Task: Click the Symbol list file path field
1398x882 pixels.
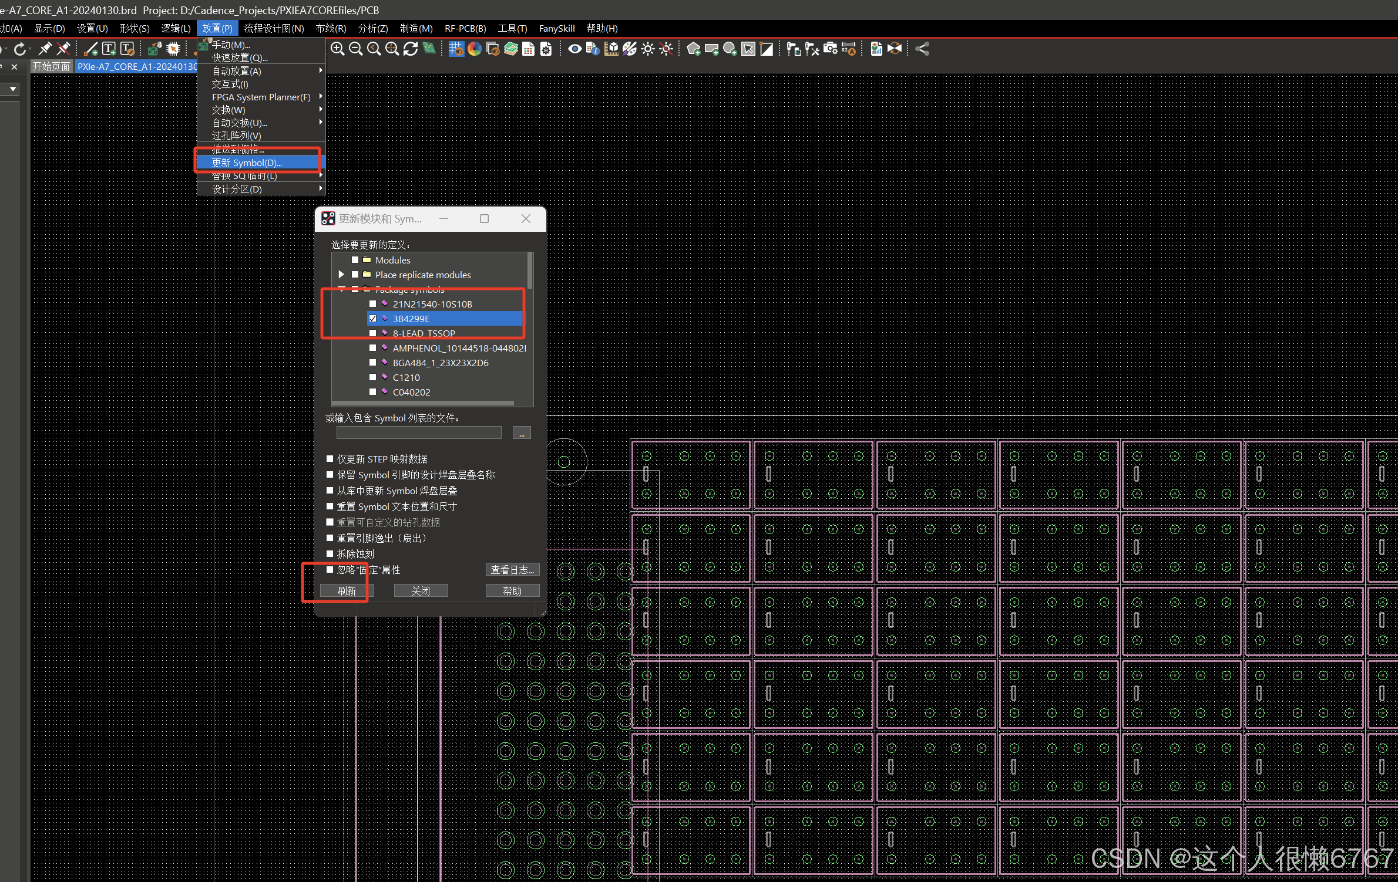Action: tap(419, 433)
